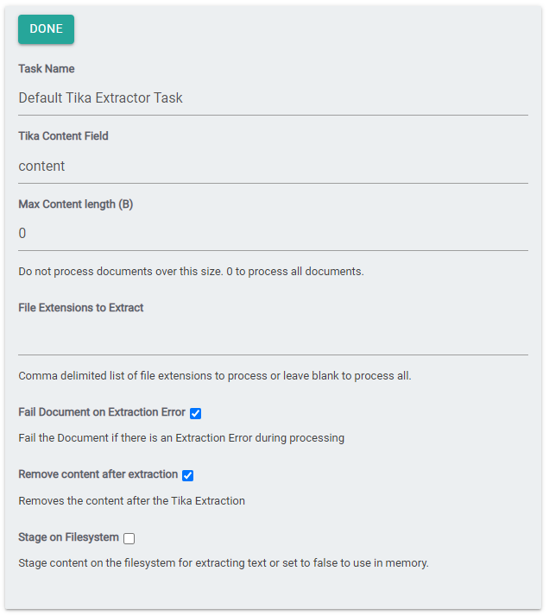Select the Max Content length input
Image resolution: width=549 pixels, height=615 pixels.
pyautogui.click(x=273, y=234)
